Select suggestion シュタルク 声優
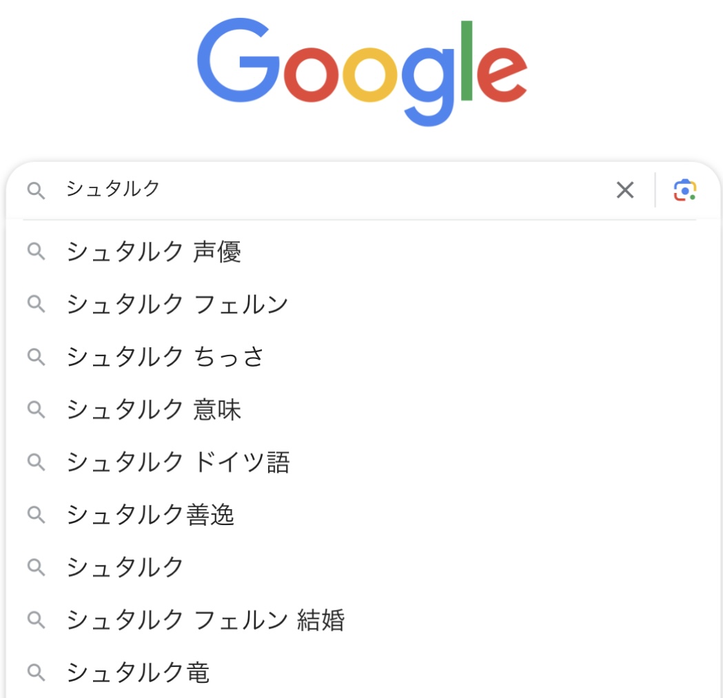The image size is (723, 698). coord(153,252)
